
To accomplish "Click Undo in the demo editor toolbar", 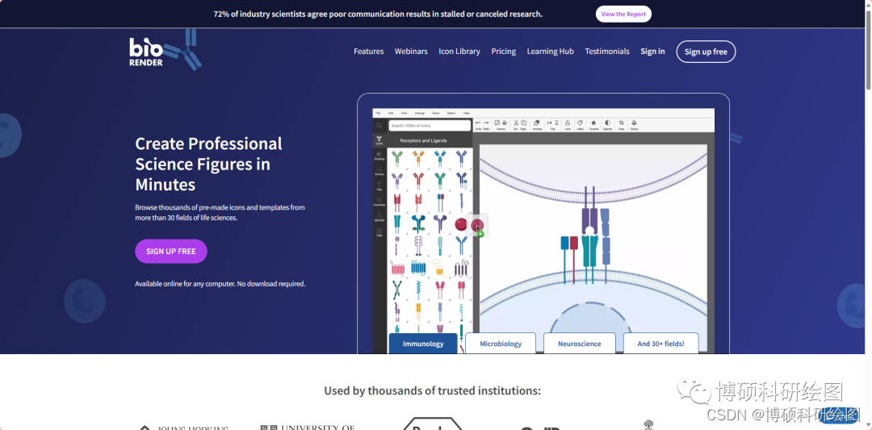I will coord(478,125).
